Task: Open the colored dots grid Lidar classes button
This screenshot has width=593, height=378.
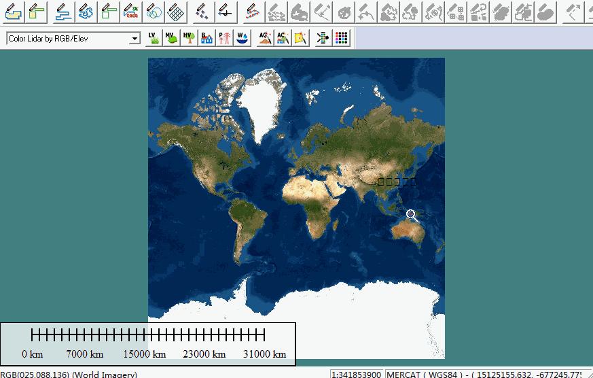Action: click(341, 38)
